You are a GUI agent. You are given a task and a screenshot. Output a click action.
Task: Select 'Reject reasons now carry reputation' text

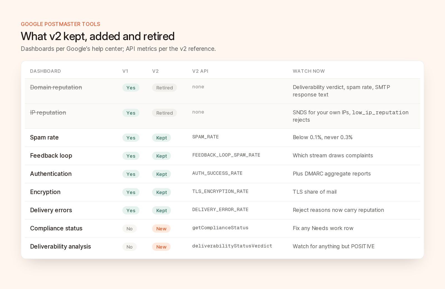coord(338,210)
